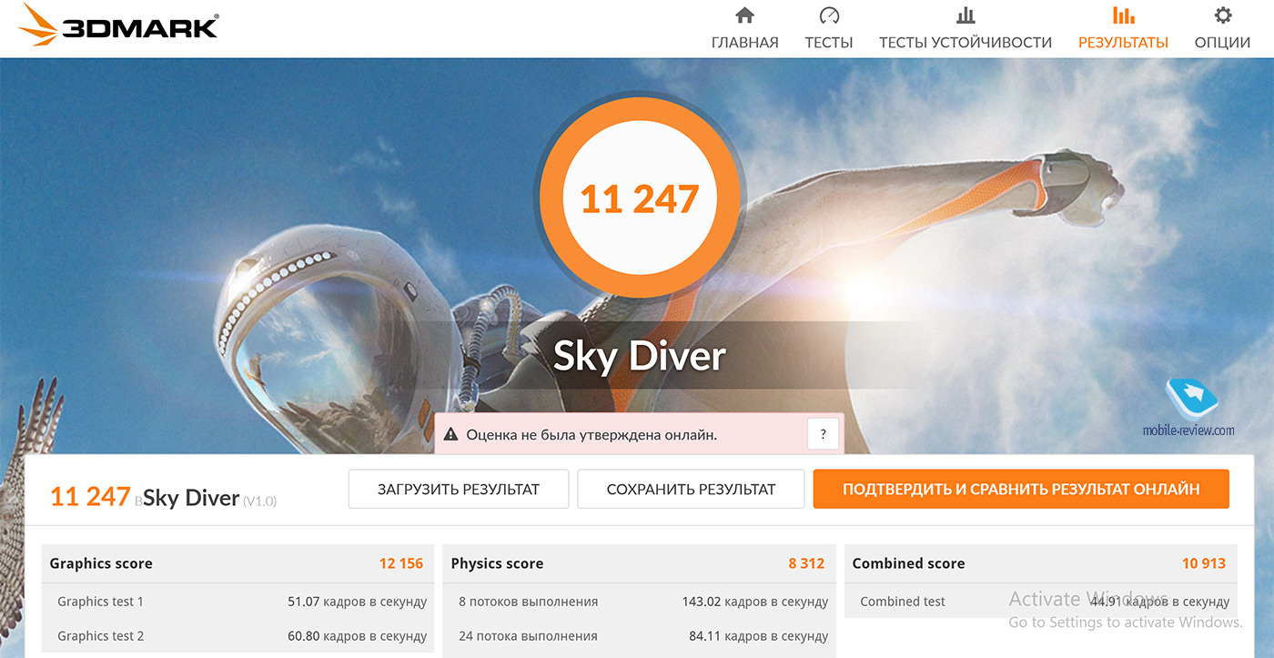Click the '24 потока выполнения' row
The image size is (1274, 658).
click(x=638, y=636)
